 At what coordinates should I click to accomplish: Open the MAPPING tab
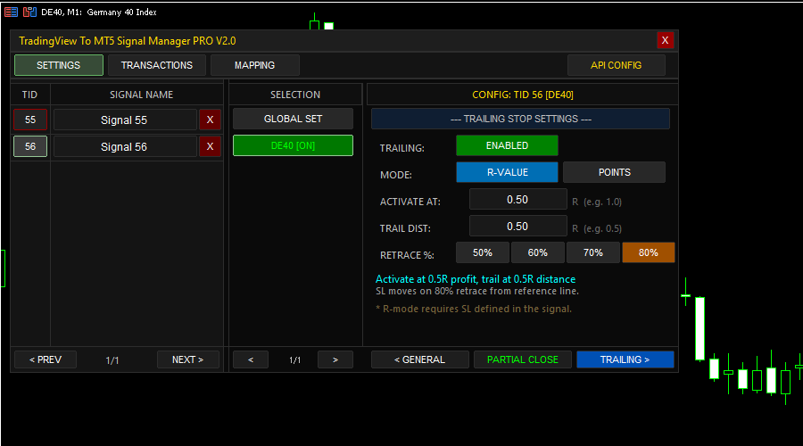coord(254,65)
